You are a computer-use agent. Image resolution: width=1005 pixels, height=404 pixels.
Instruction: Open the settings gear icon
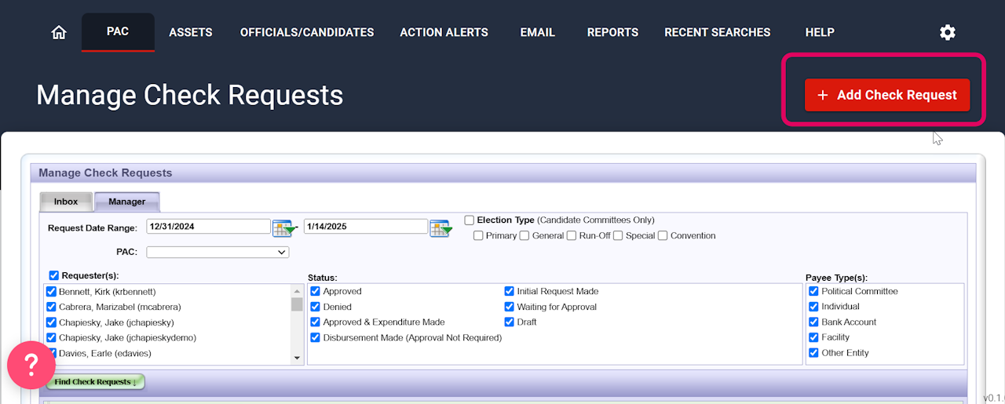(x=948, y=32)
